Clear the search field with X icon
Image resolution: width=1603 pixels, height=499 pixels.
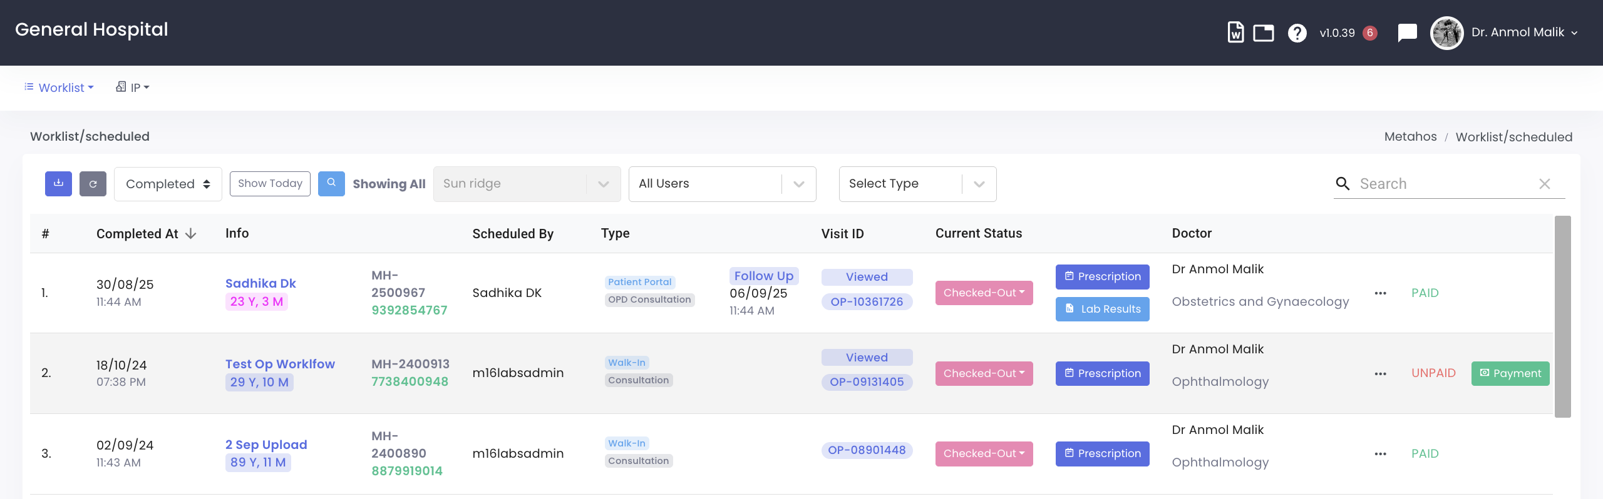(x=1544, y=184)
